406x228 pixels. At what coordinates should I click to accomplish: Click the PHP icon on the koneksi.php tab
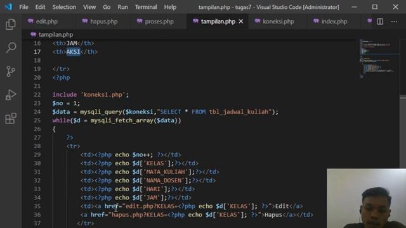[x=258, y=21]
